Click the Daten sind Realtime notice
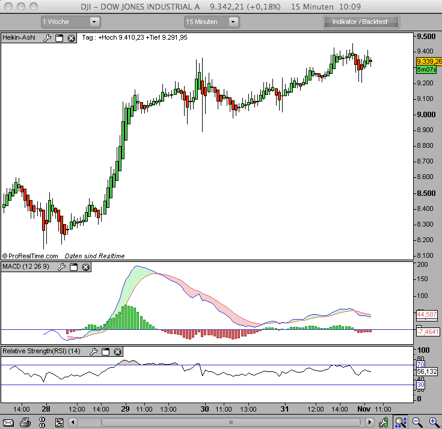Image resolution: width=442 pixels, height=429 pixels. coord(95,256)
